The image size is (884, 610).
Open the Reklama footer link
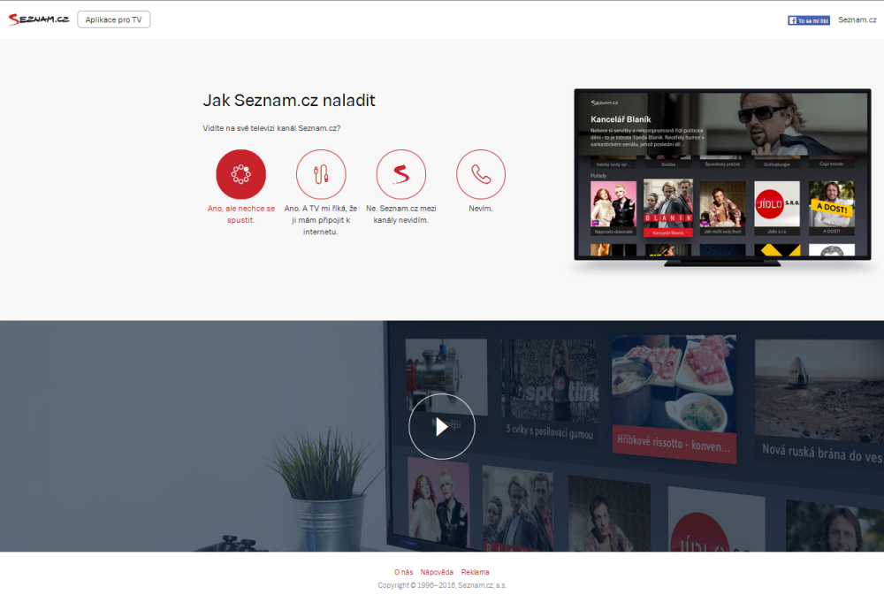click(x=476, y=572)
